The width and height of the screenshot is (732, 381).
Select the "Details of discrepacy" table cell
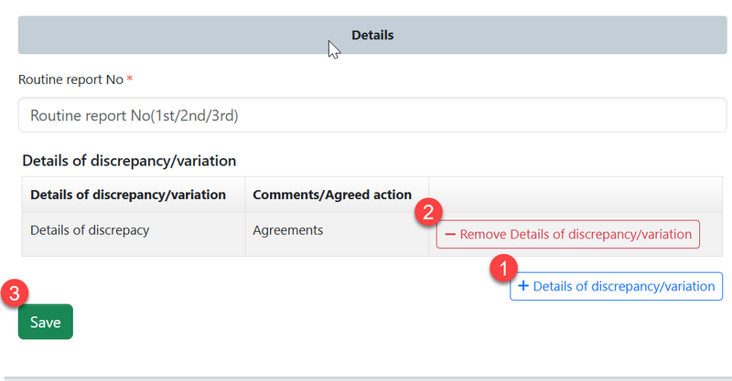(x=90, y=230)
